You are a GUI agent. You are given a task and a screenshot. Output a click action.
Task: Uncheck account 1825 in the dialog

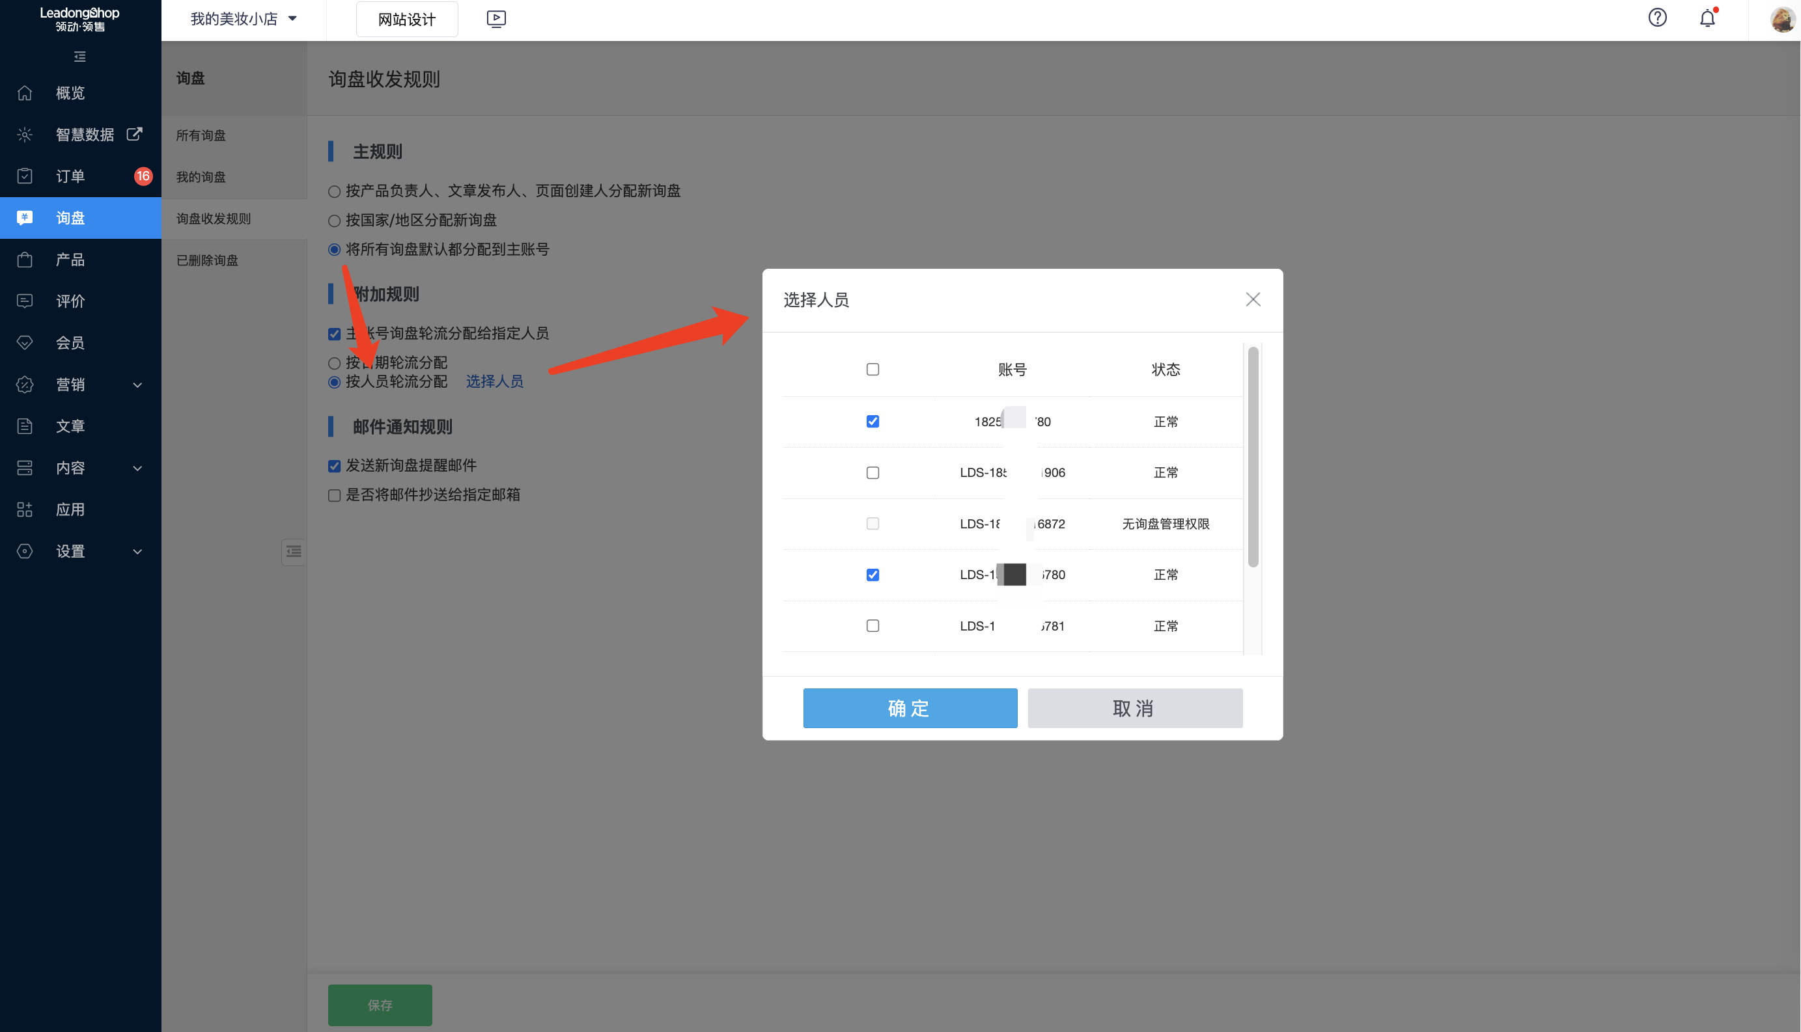click(873, 421)
